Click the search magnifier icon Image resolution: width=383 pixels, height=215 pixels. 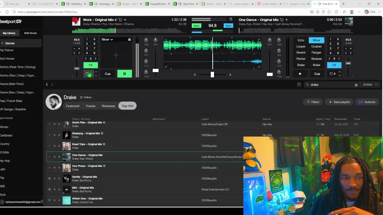click(307, 85)
